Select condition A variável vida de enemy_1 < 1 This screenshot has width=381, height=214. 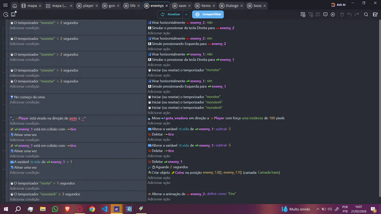[x=41, y=162]
